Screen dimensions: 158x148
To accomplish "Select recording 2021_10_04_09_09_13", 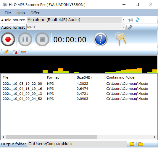I will [22, 94].
